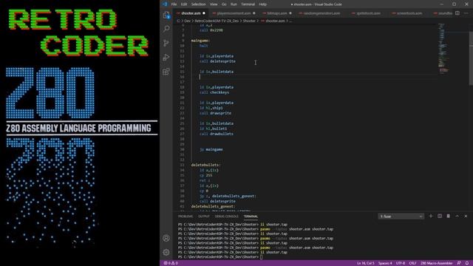This screenshot has width=473, height=266.
Task: Open the Explorer view in activity bar
Action: 166,15
